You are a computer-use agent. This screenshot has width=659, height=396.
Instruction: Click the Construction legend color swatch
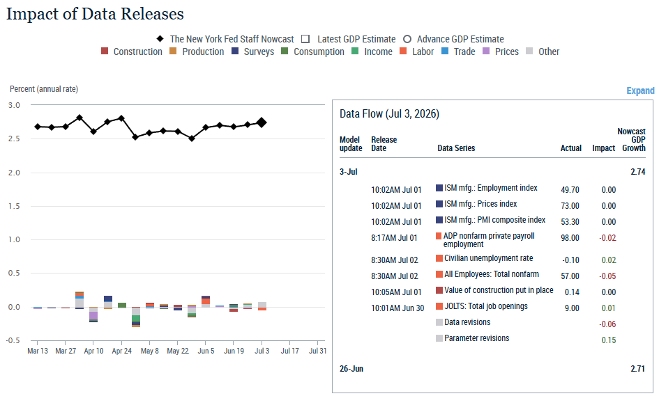105,52
